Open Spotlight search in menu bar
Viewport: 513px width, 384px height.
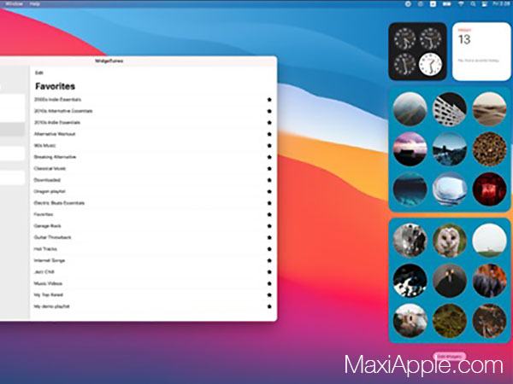(473, 4)
